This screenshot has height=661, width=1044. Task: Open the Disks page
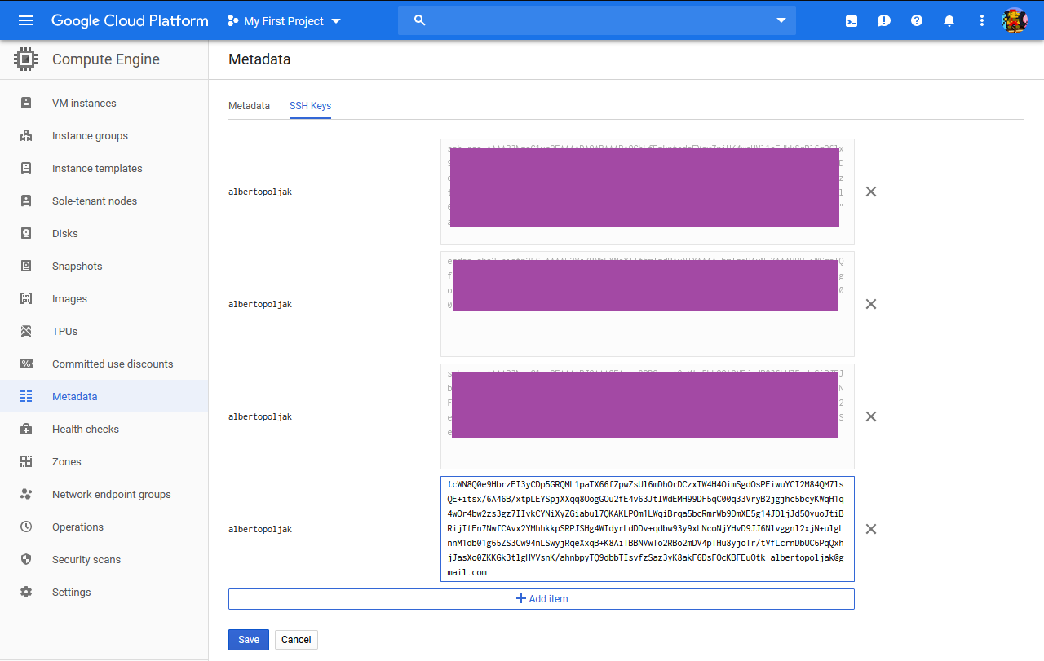pyautogui.click(x=65, y=234)
